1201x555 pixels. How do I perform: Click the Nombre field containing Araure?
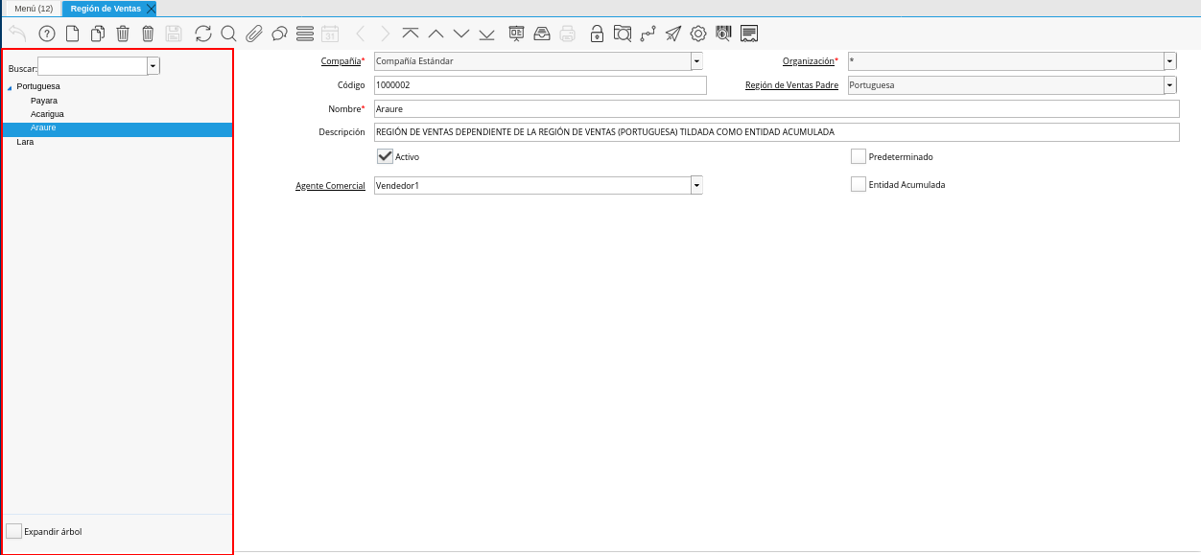775,109
